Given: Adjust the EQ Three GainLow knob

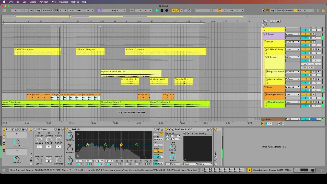Looking at the screenshot, I should pos(39,140).
